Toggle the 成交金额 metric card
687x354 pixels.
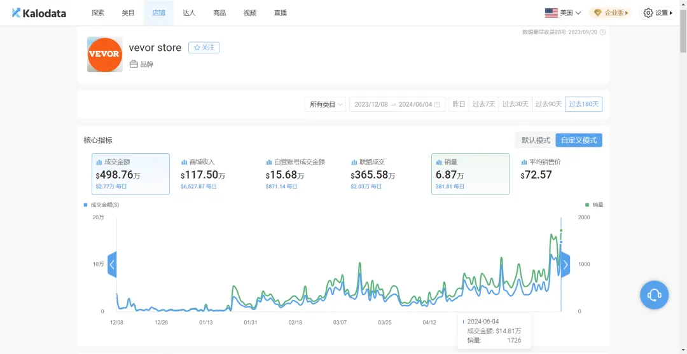[130, 174]
